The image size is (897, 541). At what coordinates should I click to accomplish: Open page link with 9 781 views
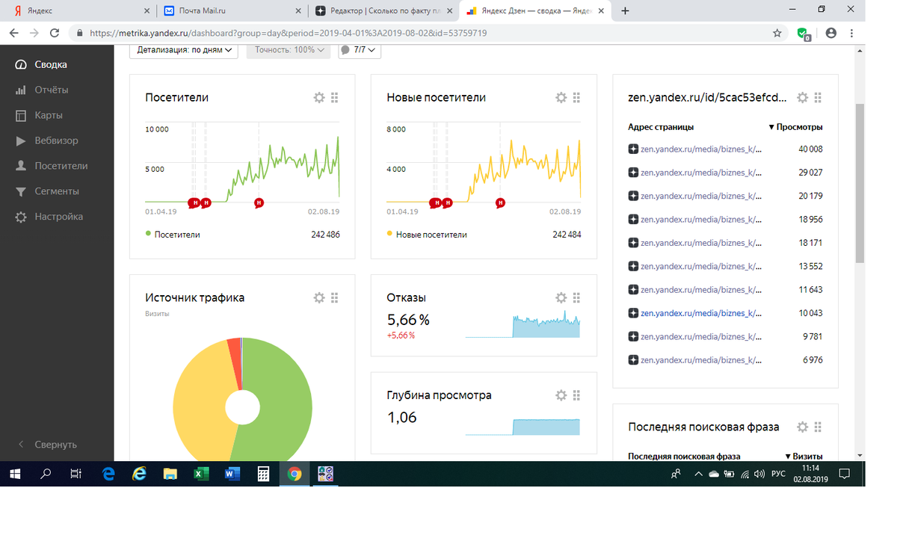(701, 336)
